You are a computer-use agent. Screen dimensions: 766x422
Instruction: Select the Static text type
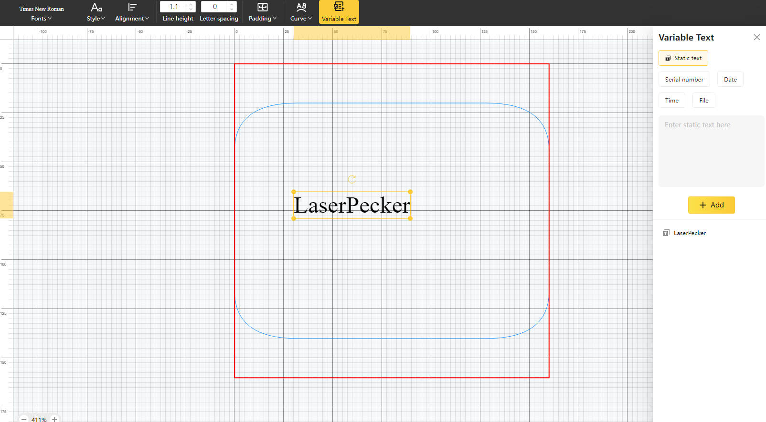tap(683, 58)
